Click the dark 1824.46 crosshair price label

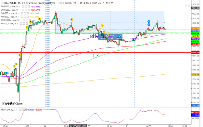[x=195, y=8]
